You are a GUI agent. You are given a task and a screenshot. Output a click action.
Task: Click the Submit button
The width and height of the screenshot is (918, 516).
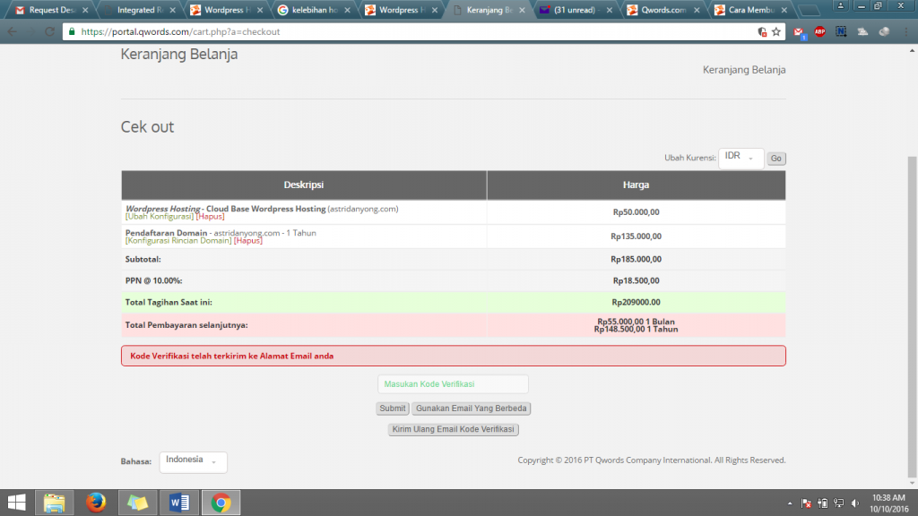tap(392, 408)
